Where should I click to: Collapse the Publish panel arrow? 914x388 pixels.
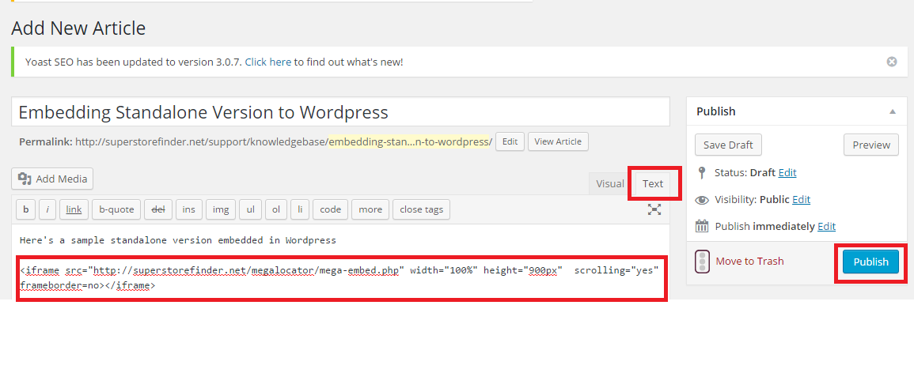click(893, 111)
